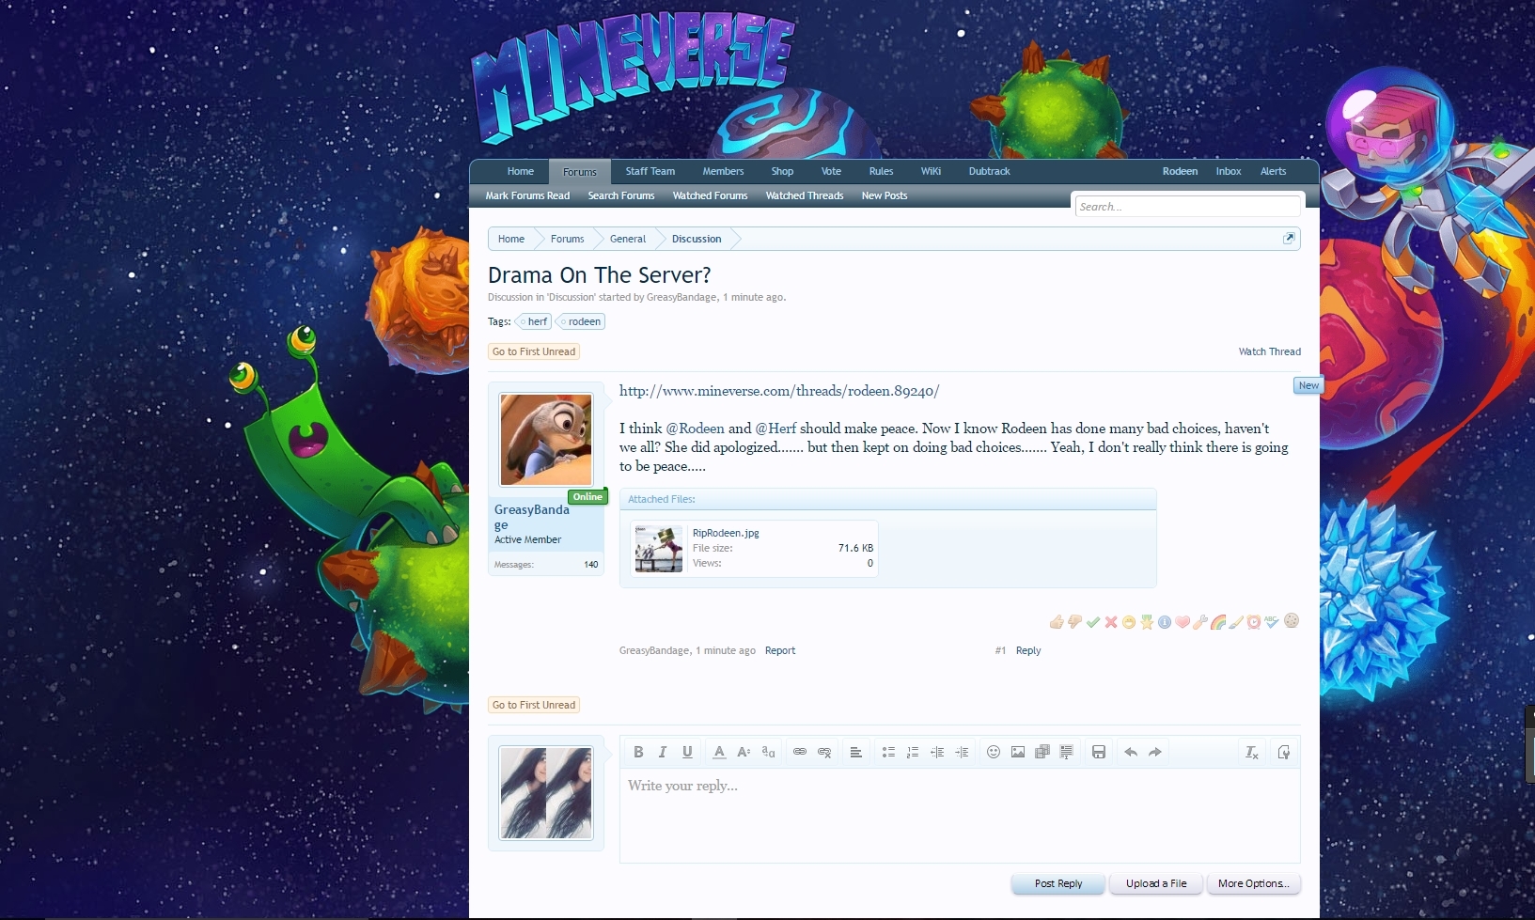Rate the post with cookie icon

1292,620
